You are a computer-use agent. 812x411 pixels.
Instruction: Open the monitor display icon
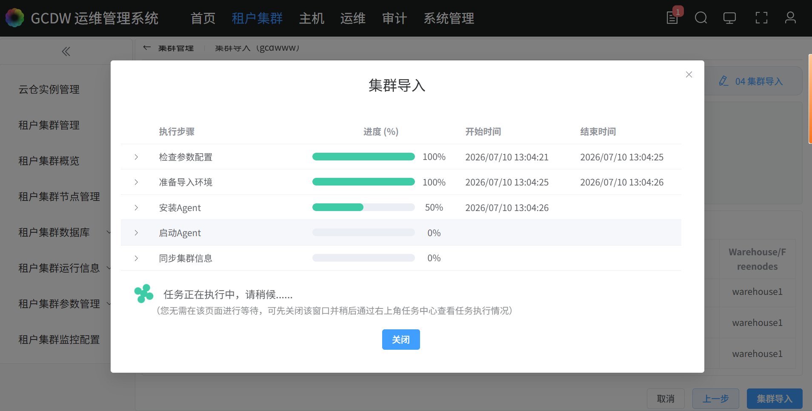point(729,18)
